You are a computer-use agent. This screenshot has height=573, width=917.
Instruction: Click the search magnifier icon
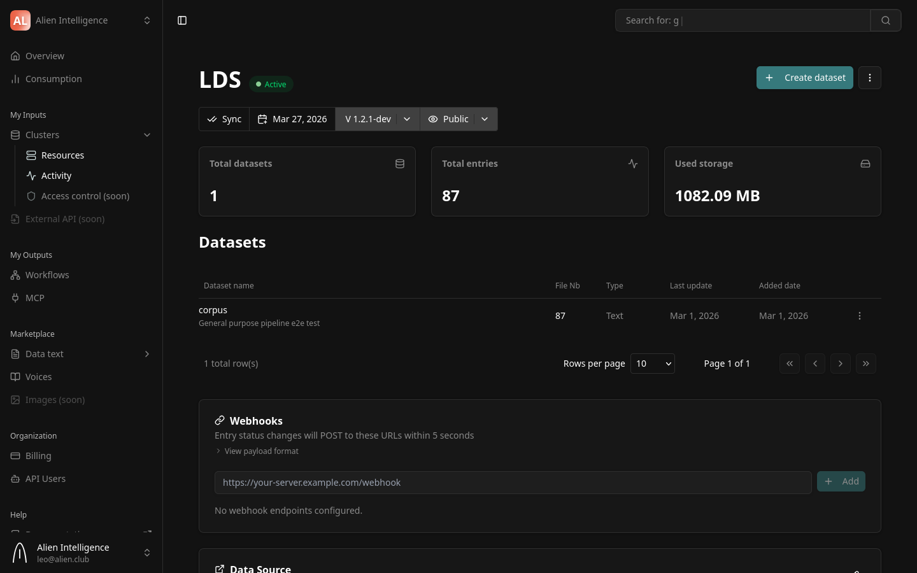[x=886, y=20]
